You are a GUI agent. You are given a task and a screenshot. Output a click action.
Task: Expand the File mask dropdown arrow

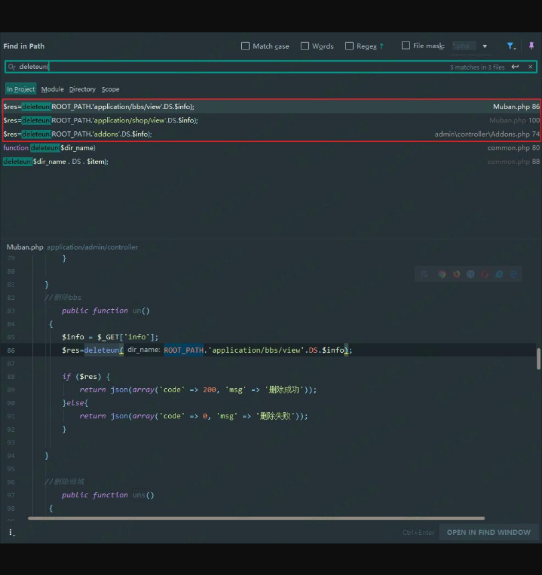[485, 46]
